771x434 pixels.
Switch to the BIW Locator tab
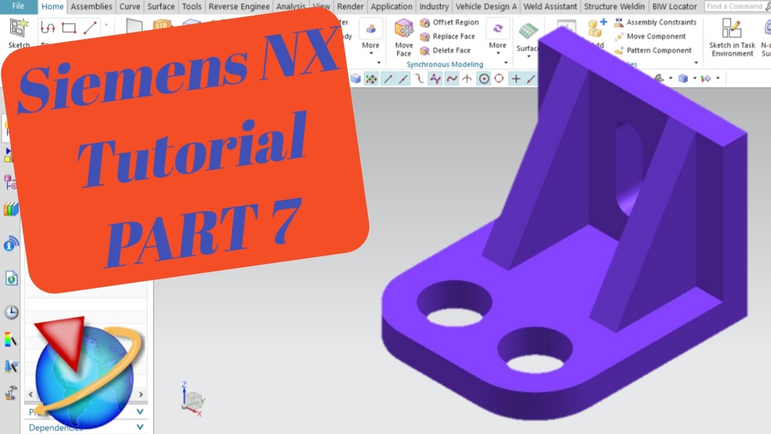[x=675, y=7]
